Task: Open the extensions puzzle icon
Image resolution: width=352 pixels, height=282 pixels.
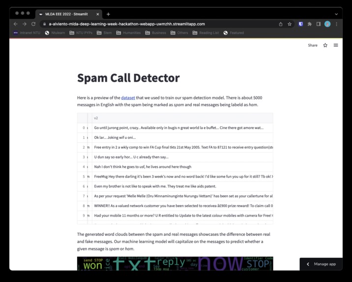Action: coord(310,24)
